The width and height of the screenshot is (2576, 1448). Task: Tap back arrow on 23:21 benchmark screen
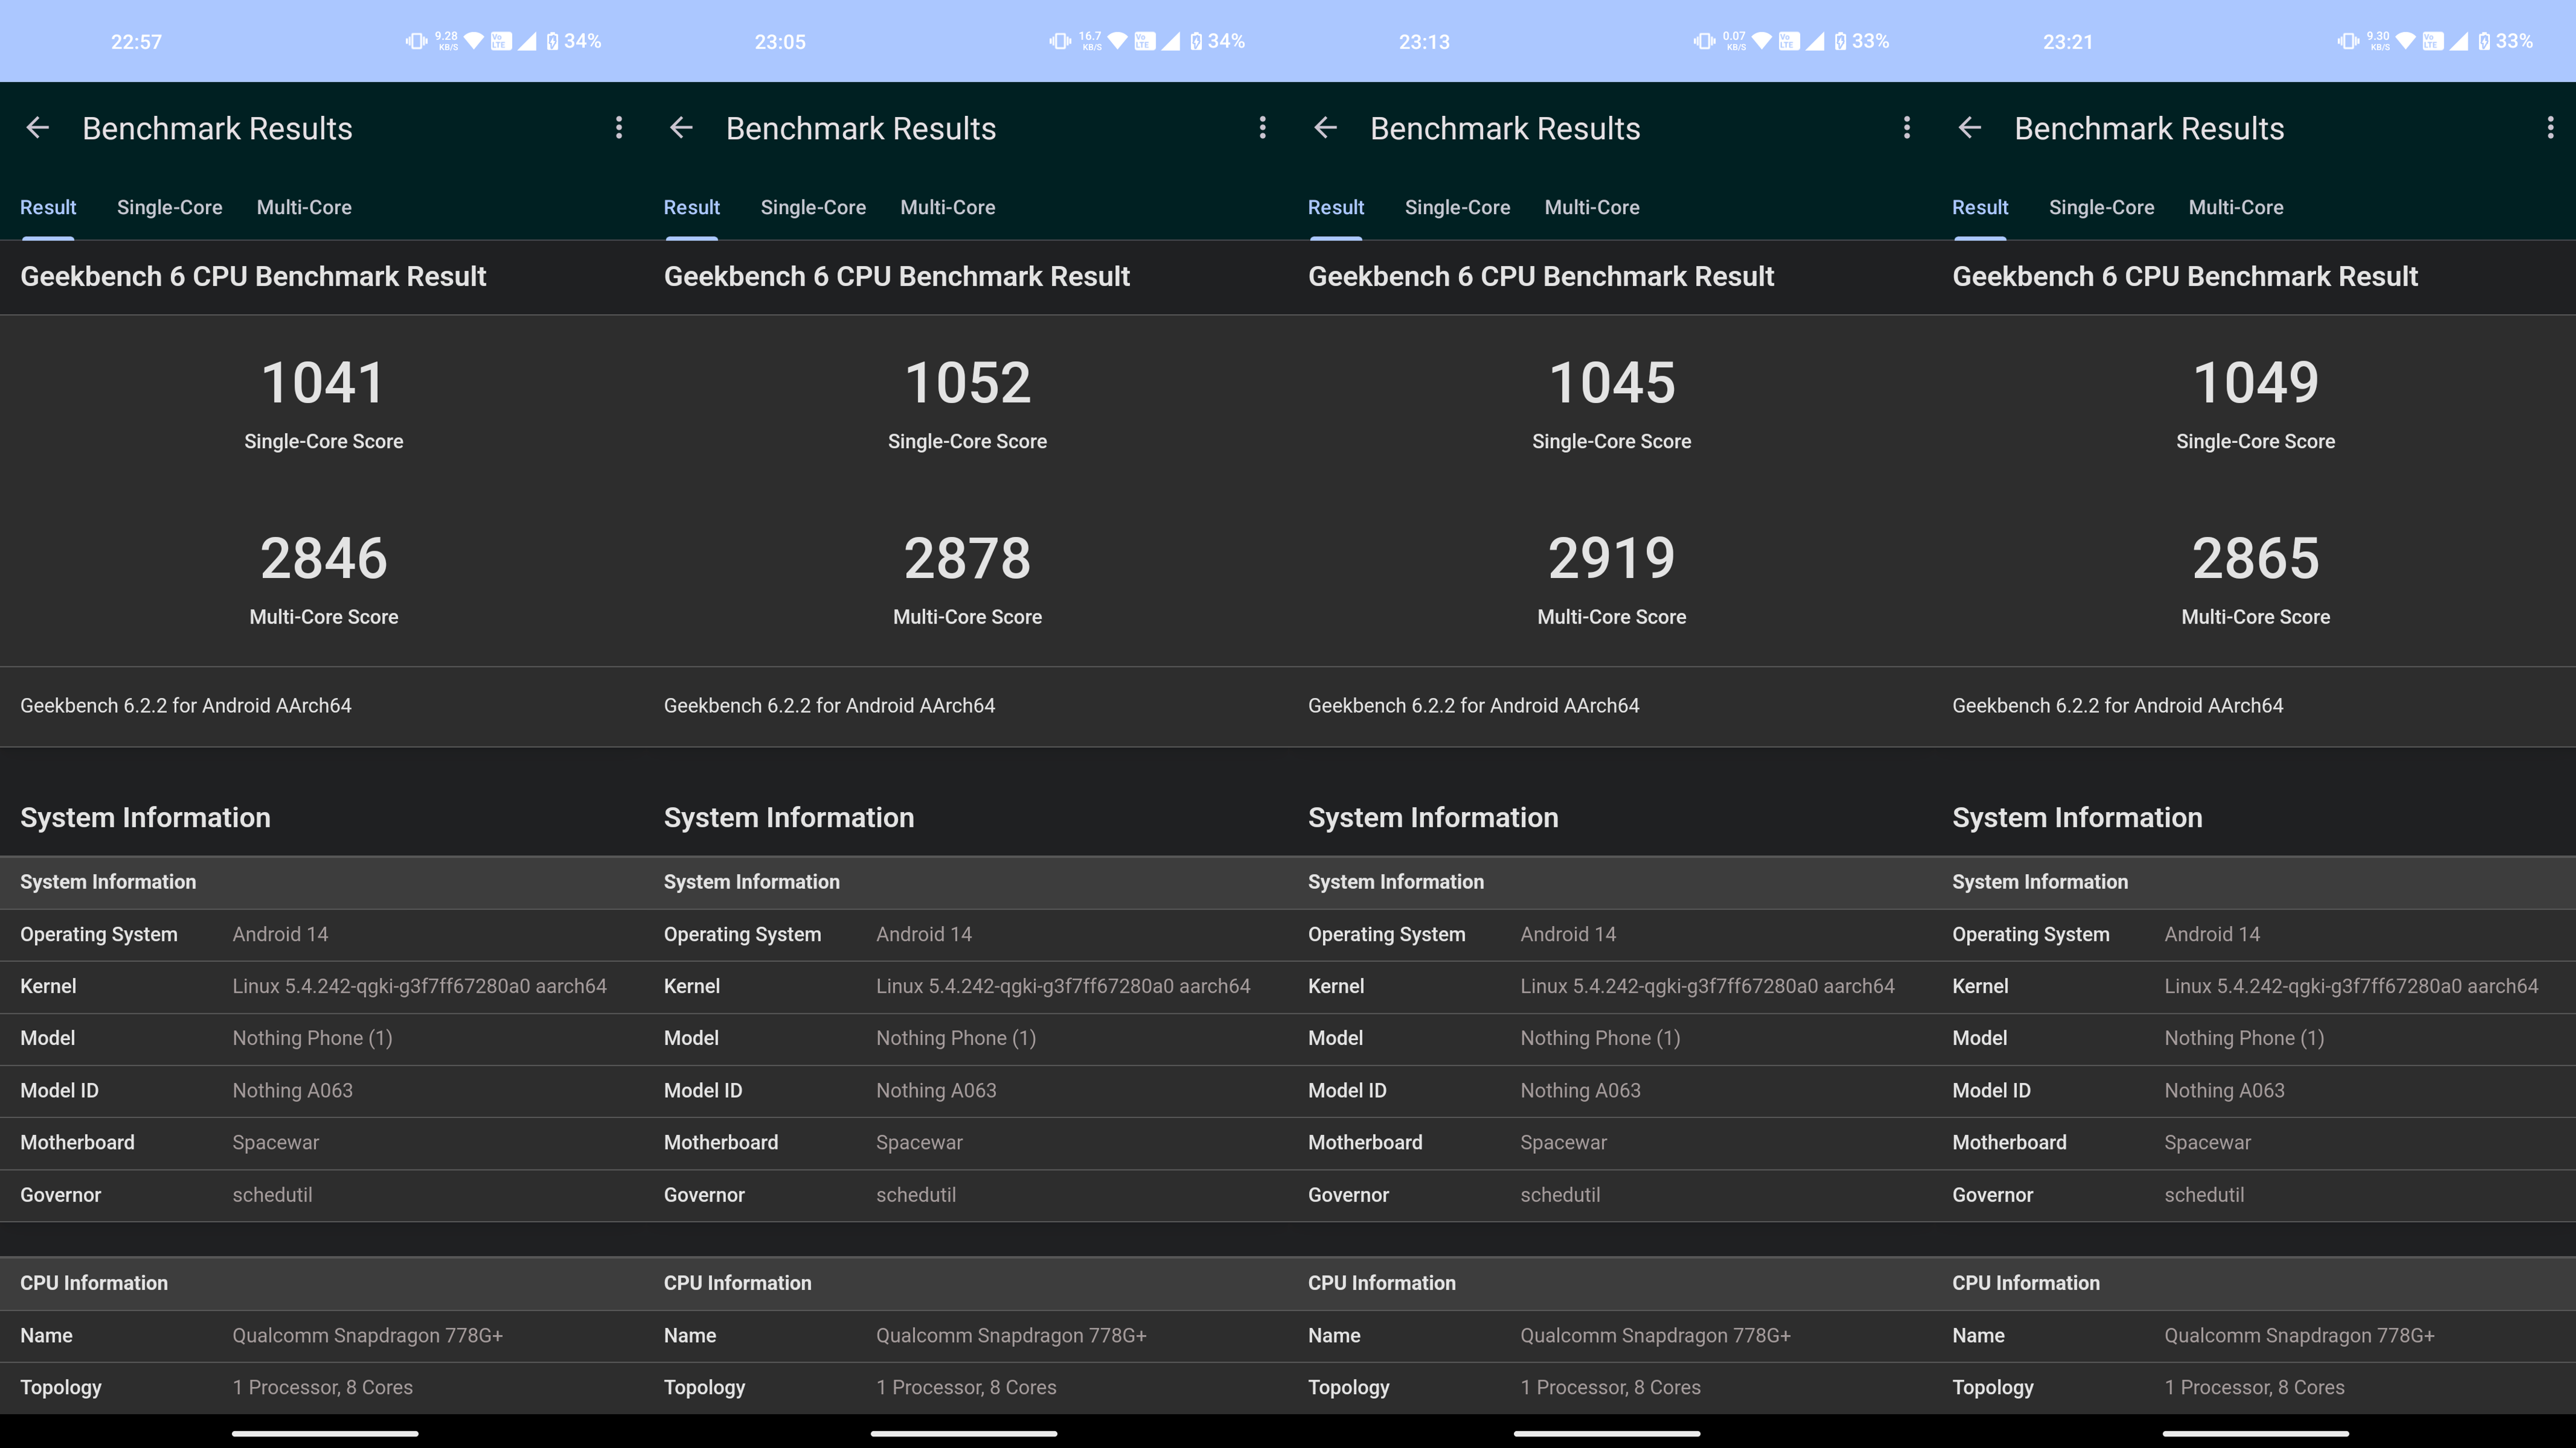(x=1970, y=128)
